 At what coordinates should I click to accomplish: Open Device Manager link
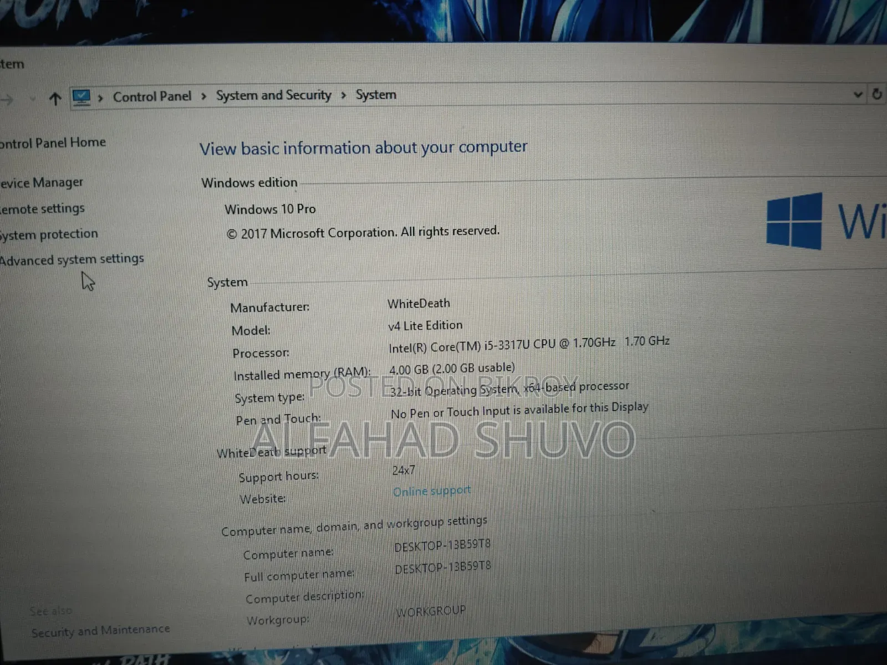42,182
